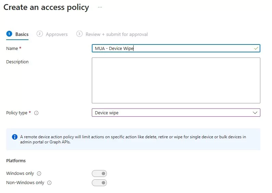Click the blue info icon in banner
This screenshot has height=193, width=272.
click(15, 137)
